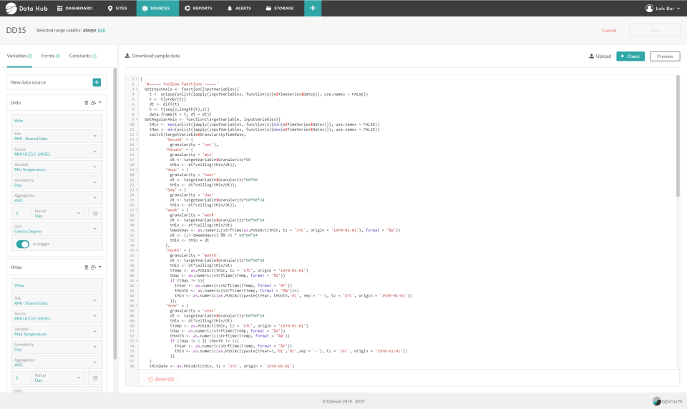Click the user avatar icon for Loic Bar
The height and width of the screenshot is (409, 687).
(x=649, y=9)
